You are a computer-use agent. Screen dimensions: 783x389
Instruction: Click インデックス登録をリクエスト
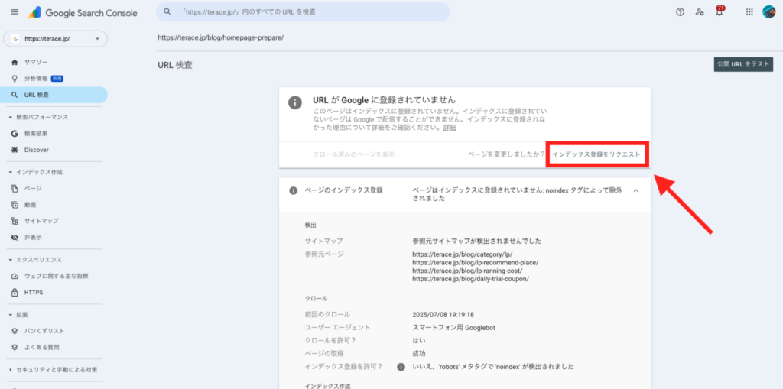(596, 154)
